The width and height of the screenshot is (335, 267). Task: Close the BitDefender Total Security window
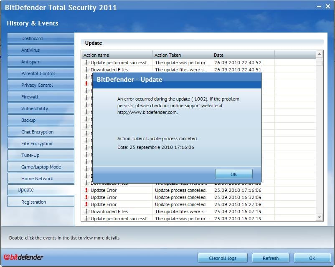click(x=328, y=6)
